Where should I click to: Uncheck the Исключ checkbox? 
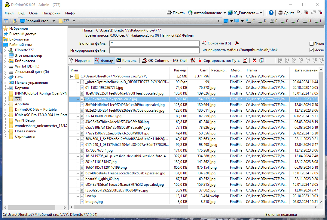tap(312, 50)
